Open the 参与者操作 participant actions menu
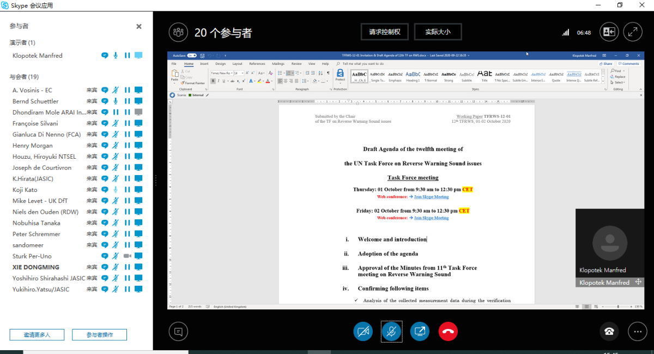Screen dimensions: 654x354 click(x=99, y=335)
